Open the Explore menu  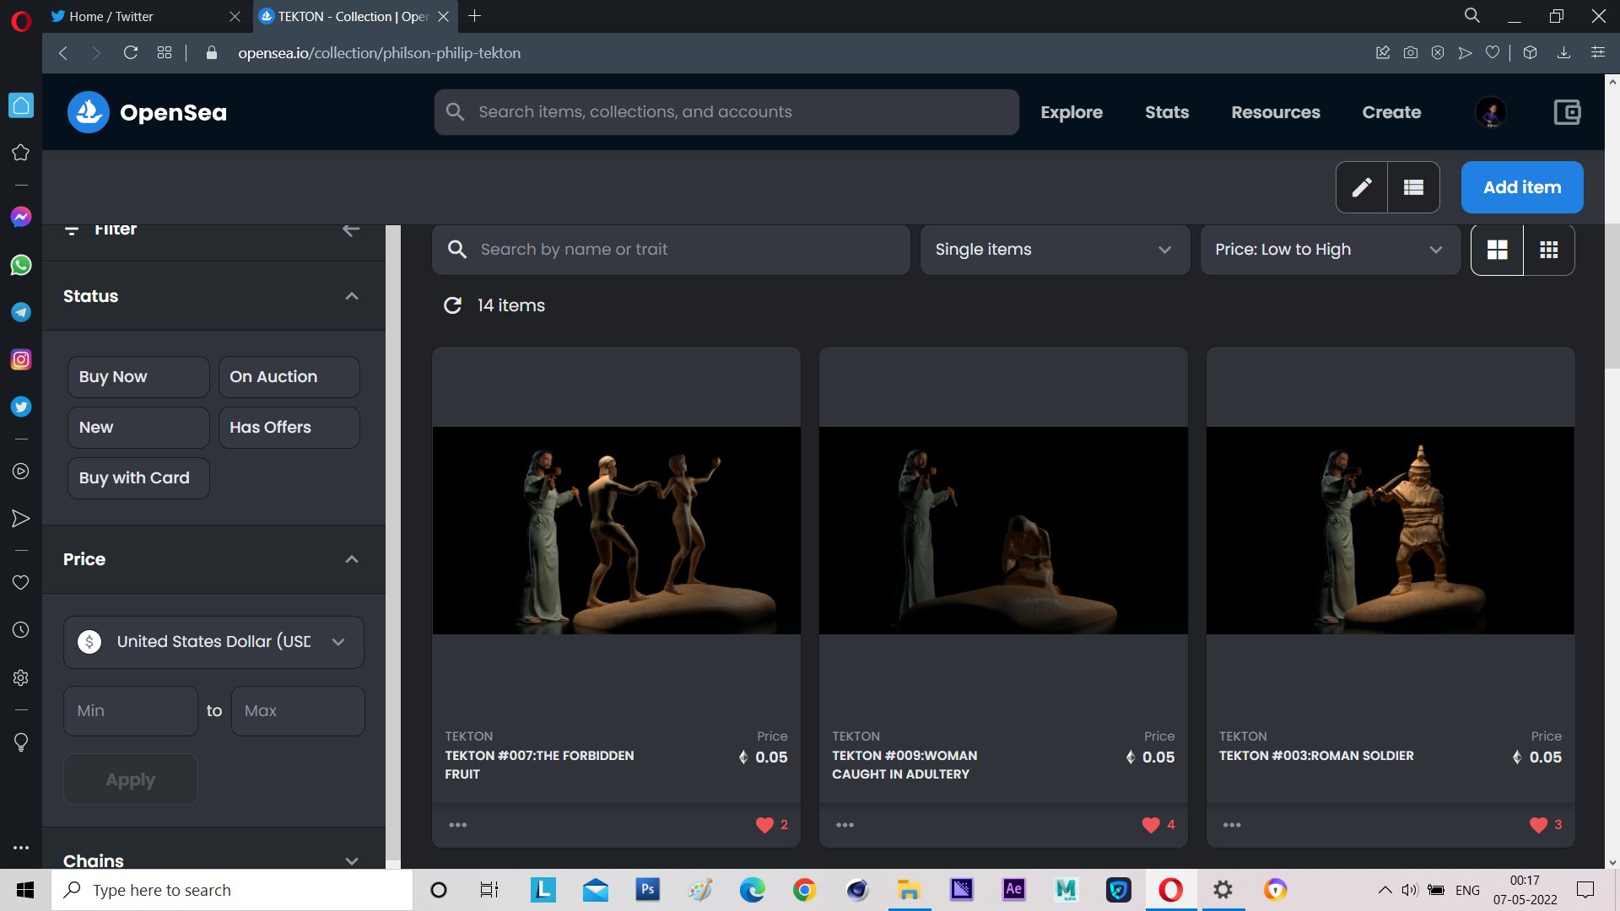(1071, 112)
